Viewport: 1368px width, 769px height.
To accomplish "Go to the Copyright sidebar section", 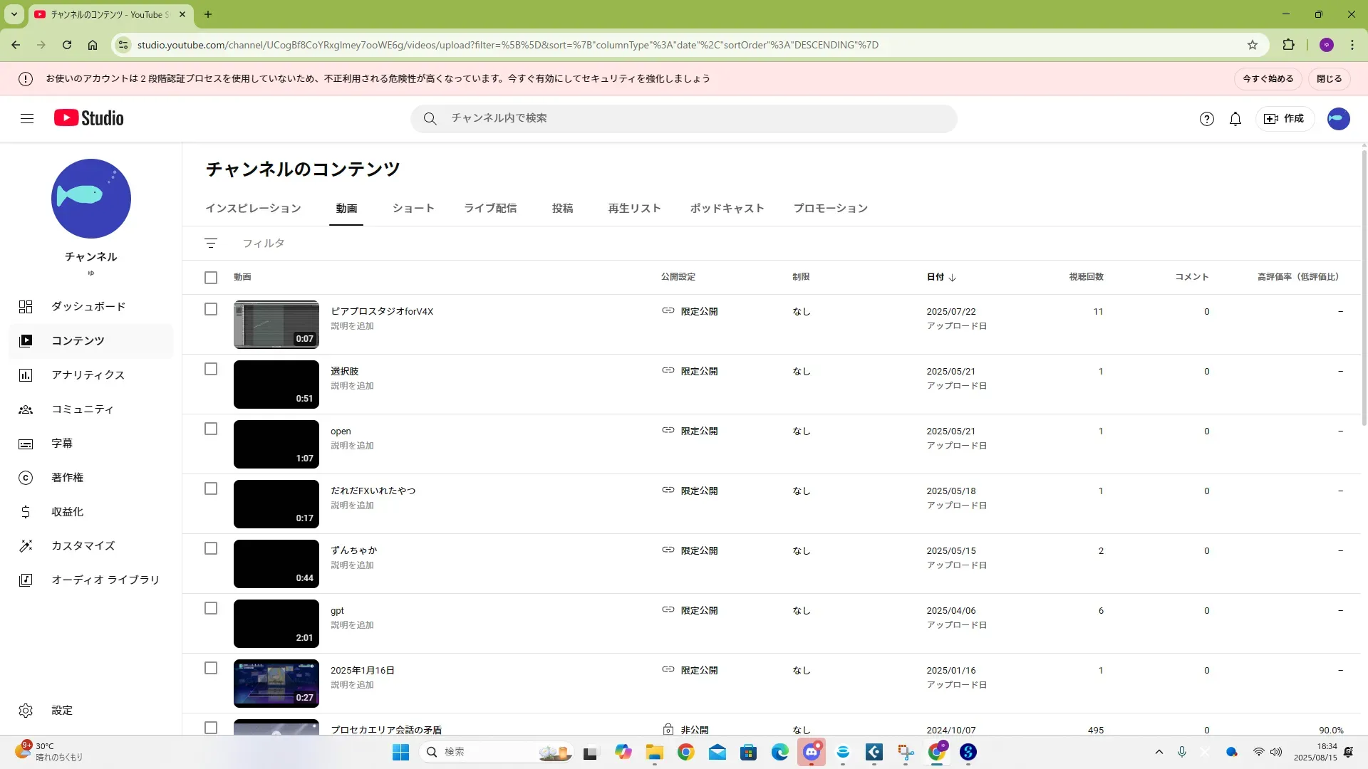I will 67,478.
